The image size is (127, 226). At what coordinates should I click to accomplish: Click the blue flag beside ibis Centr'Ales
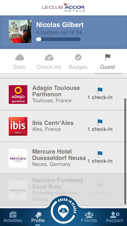pyautogui.click(x=100, y=123)
